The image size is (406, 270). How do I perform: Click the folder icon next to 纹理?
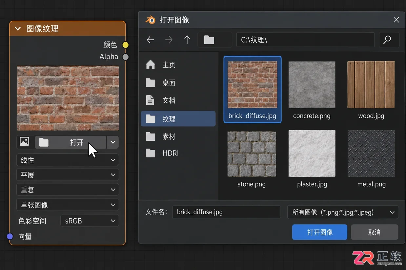(151, 118)
